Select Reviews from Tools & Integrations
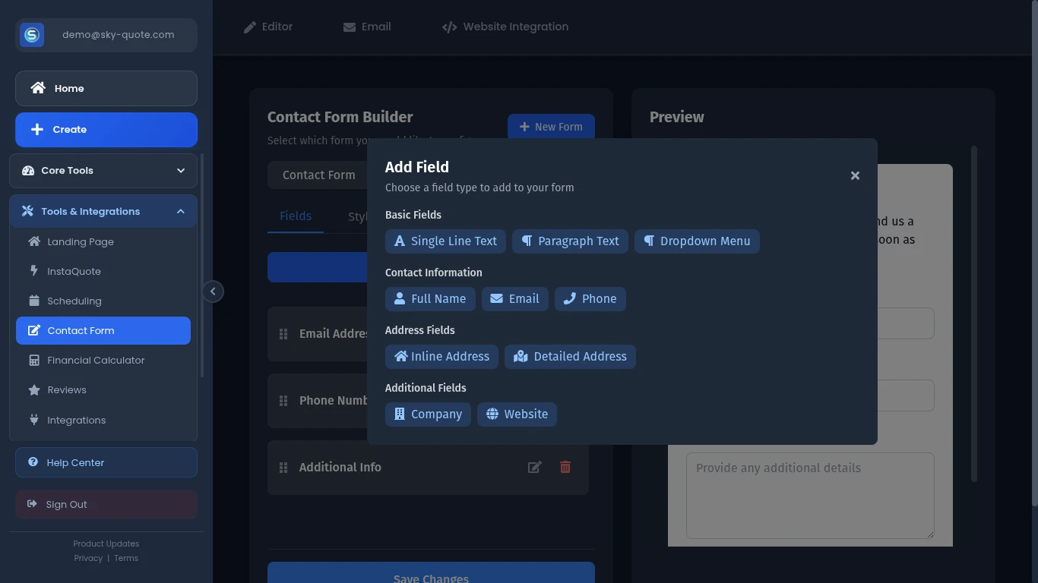The width and height of the screenshot is (1038, 583). 66,389
